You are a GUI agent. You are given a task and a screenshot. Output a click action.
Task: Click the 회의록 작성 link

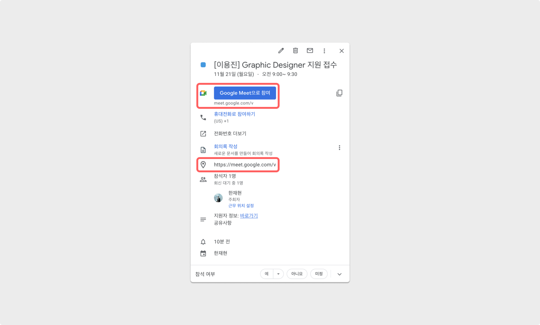[226, 146]
